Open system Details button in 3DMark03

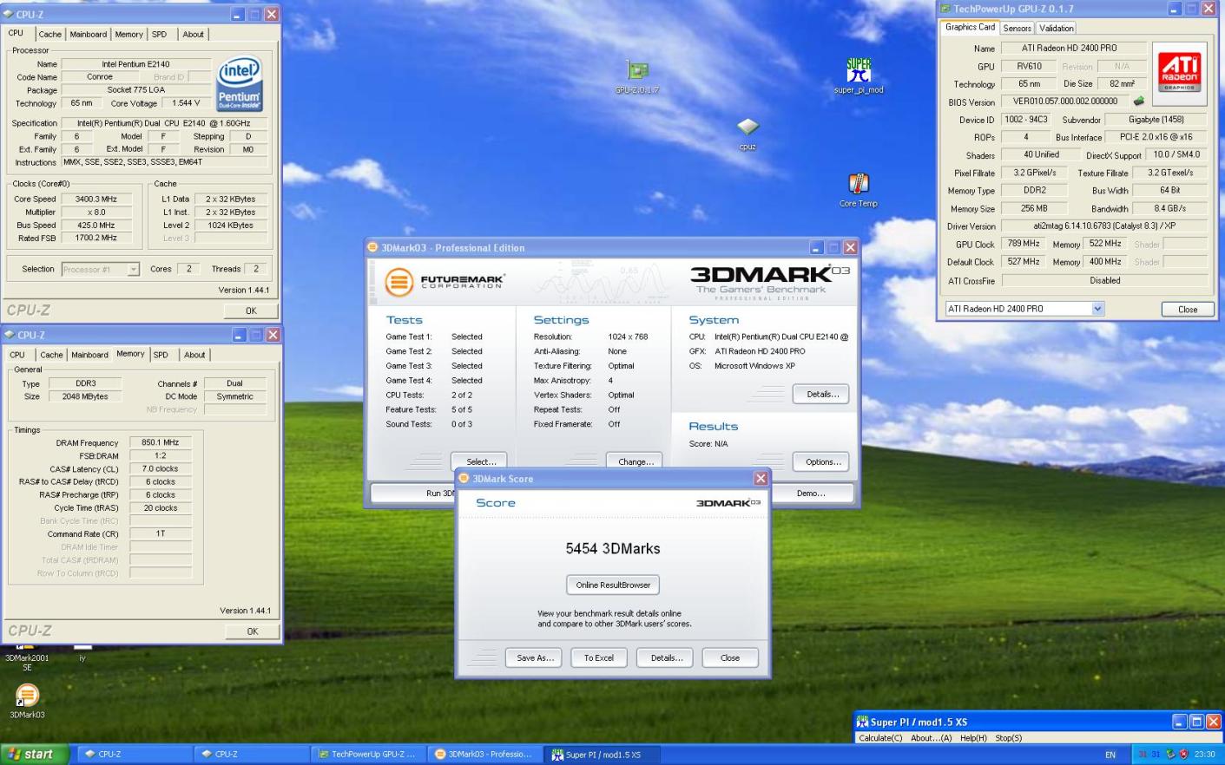coord(821,394)
